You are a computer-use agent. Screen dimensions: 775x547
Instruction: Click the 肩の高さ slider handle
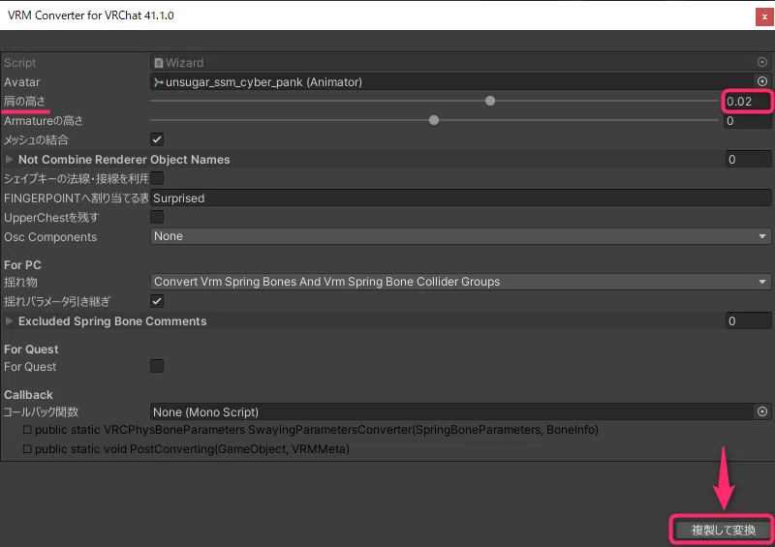pos(490,101)
